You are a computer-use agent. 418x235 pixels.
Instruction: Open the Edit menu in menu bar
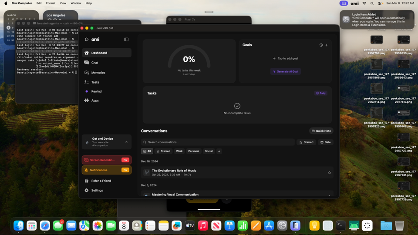tap(39, 3)
